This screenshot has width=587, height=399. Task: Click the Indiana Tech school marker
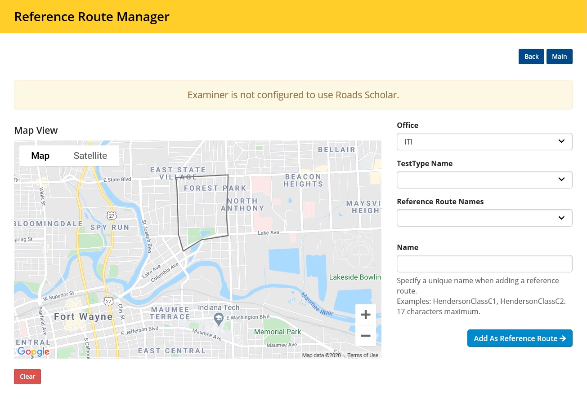pos(219,319)
